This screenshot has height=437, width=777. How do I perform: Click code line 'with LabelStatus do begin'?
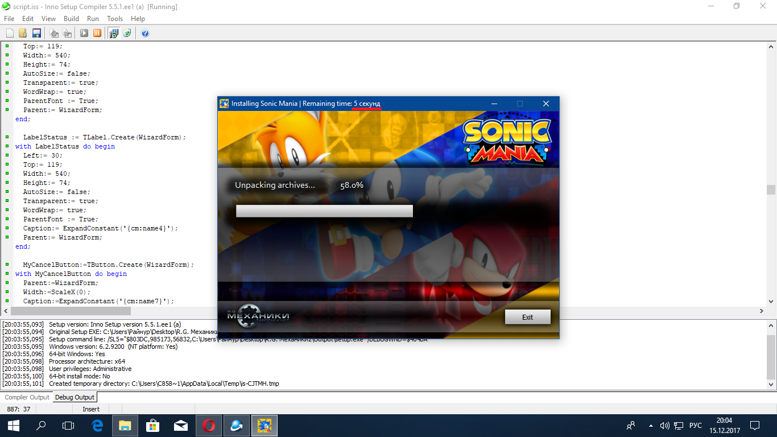(x=65, y=146)
